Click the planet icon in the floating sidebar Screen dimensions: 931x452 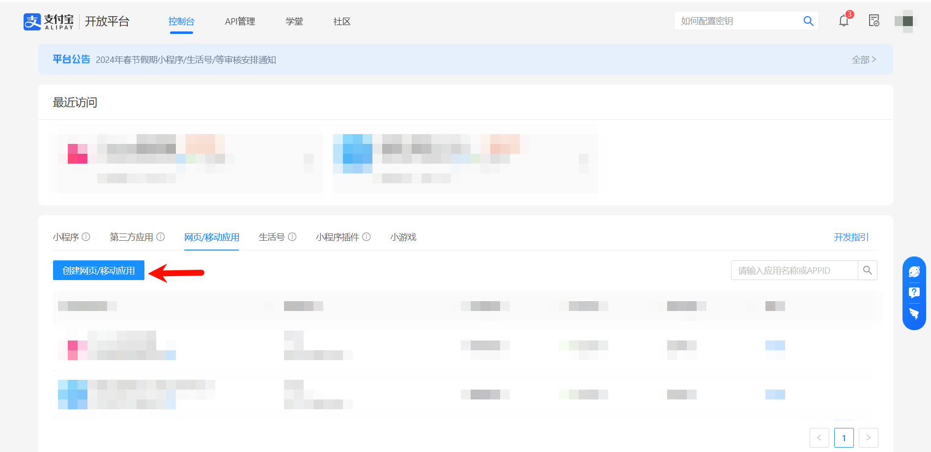click(914, 271)
